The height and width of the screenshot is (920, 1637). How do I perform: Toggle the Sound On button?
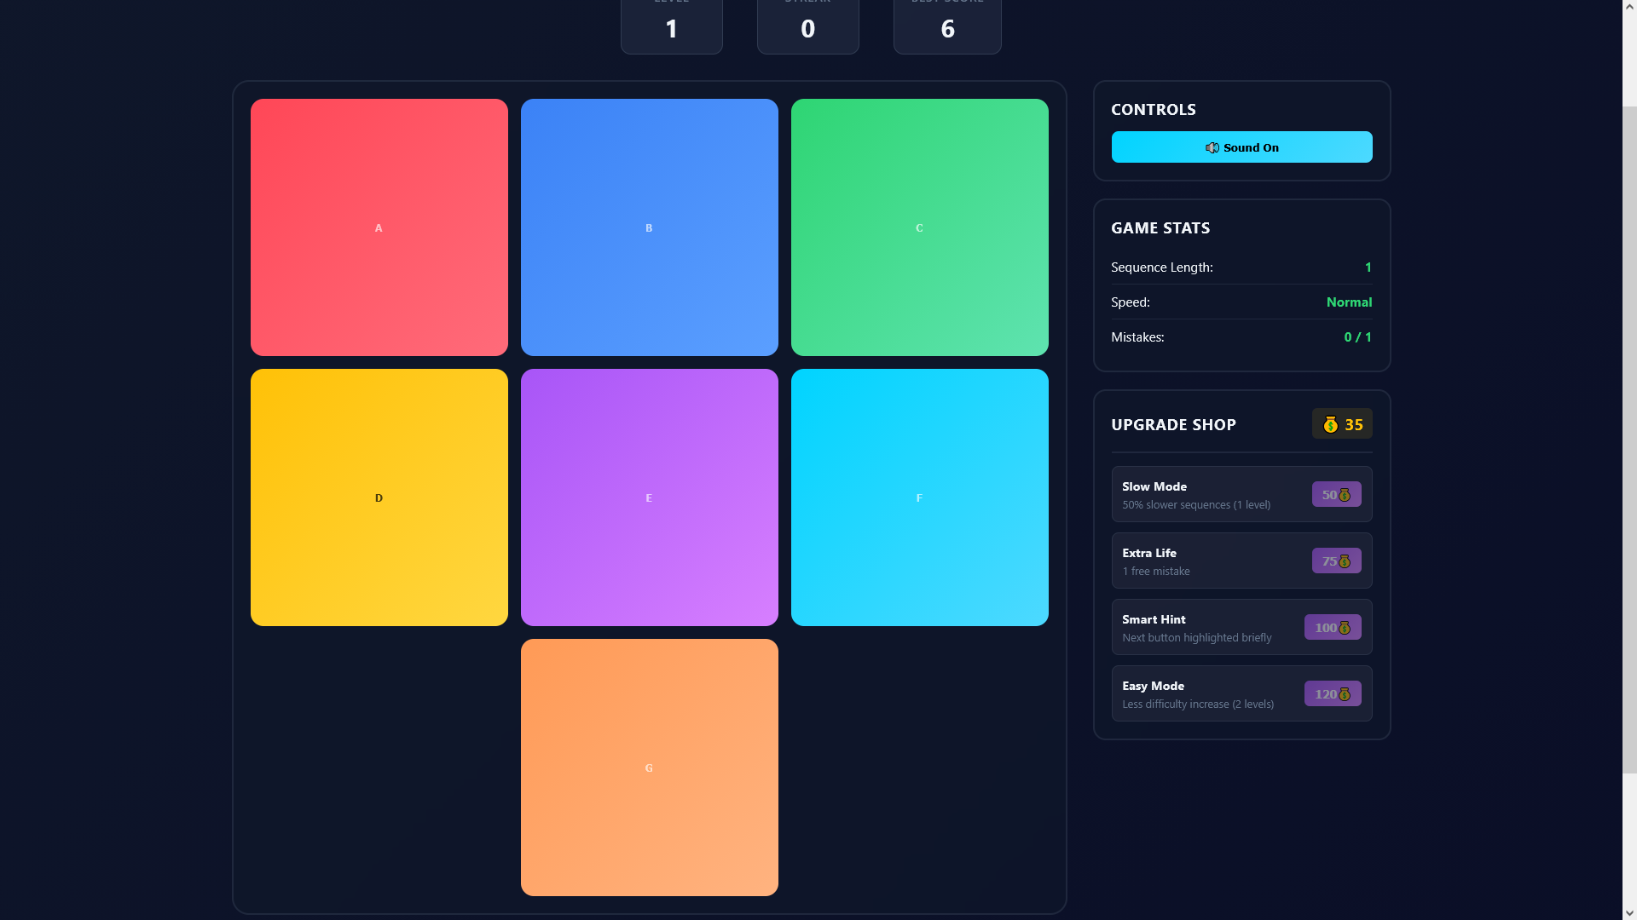(x=1241, y=147)
